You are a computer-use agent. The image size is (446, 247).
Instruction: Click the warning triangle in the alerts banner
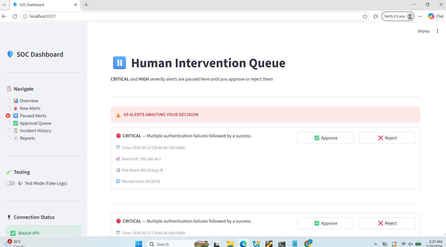point(118,115)
